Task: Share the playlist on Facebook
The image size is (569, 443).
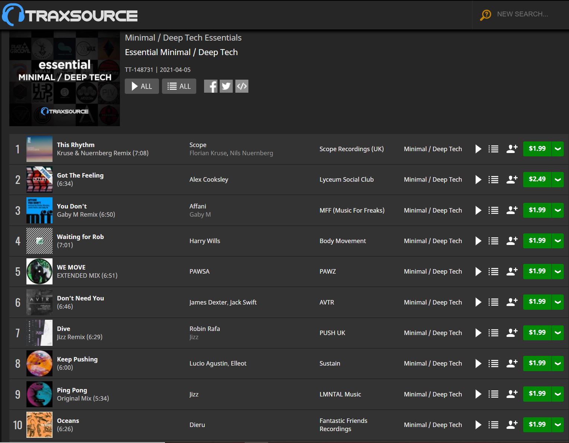Action: pyautogui.click(x=211, y=86)
